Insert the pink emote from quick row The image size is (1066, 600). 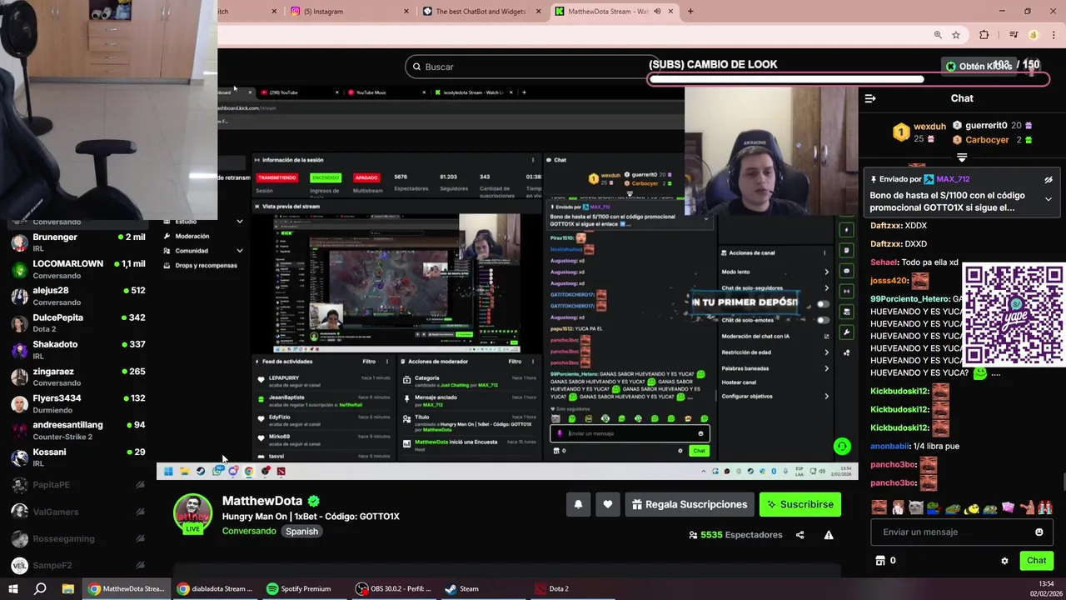1009,507
